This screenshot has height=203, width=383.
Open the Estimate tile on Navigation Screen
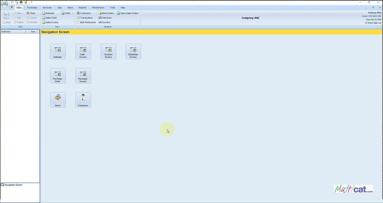point(58,51)
